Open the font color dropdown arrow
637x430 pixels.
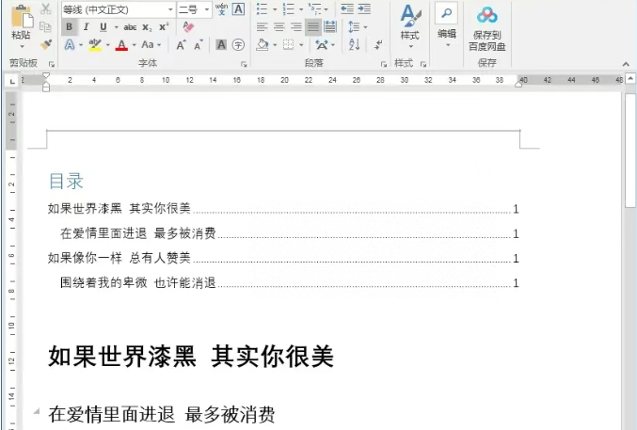134,45
